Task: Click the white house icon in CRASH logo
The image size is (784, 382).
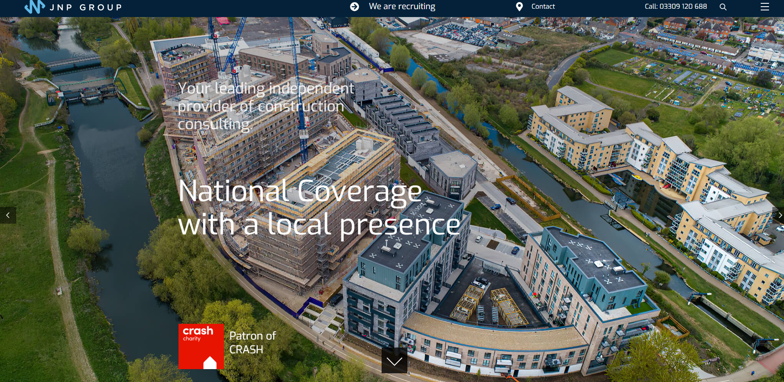Action: 210,362
